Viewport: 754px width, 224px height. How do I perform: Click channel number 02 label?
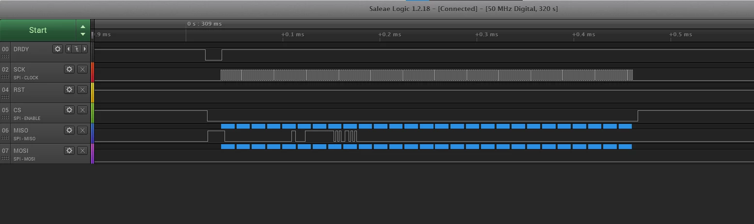[5, 70]
